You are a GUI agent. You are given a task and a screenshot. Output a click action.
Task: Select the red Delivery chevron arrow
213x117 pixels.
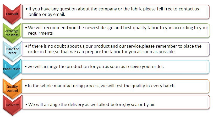12,105
